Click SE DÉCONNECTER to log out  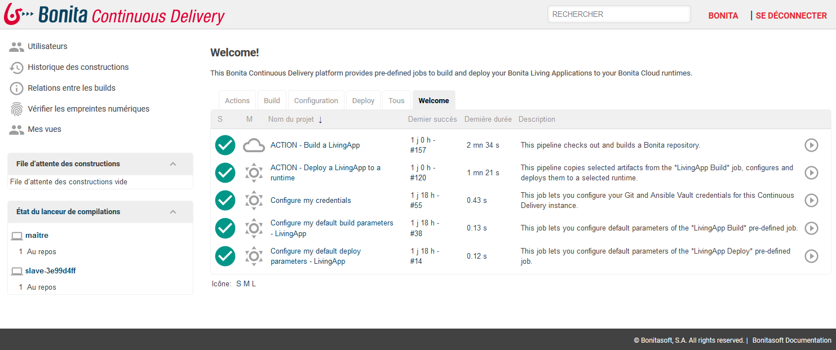tap(791, 16)
